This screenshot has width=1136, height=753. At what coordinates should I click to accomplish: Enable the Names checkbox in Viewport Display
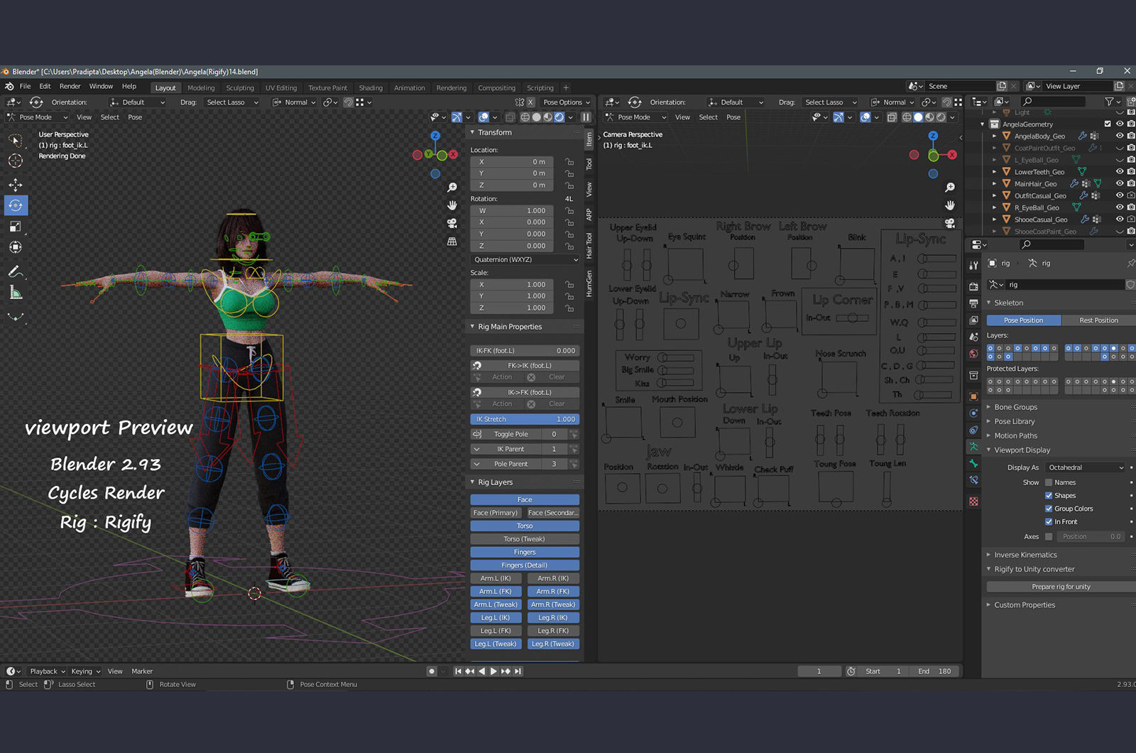1049,482
